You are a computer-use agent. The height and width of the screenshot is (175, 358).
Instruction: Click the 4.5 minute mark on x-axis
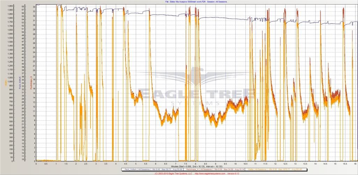click(126, 163)
